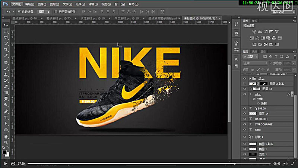Open the opacity value dropdown arrow

294,63
